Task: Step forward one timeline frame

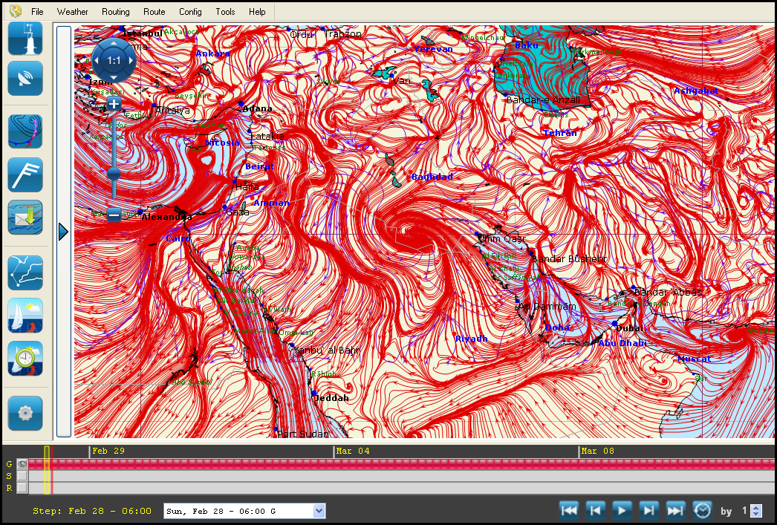Action: coord(649,510)
